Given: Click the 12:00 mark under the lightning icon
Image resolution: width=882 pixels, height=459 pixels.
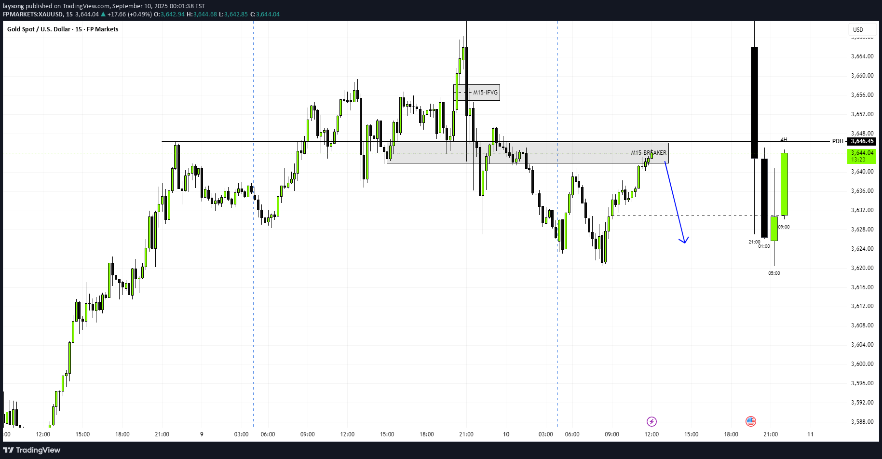Looking at the screenshot, I should (x=651, y=434).
